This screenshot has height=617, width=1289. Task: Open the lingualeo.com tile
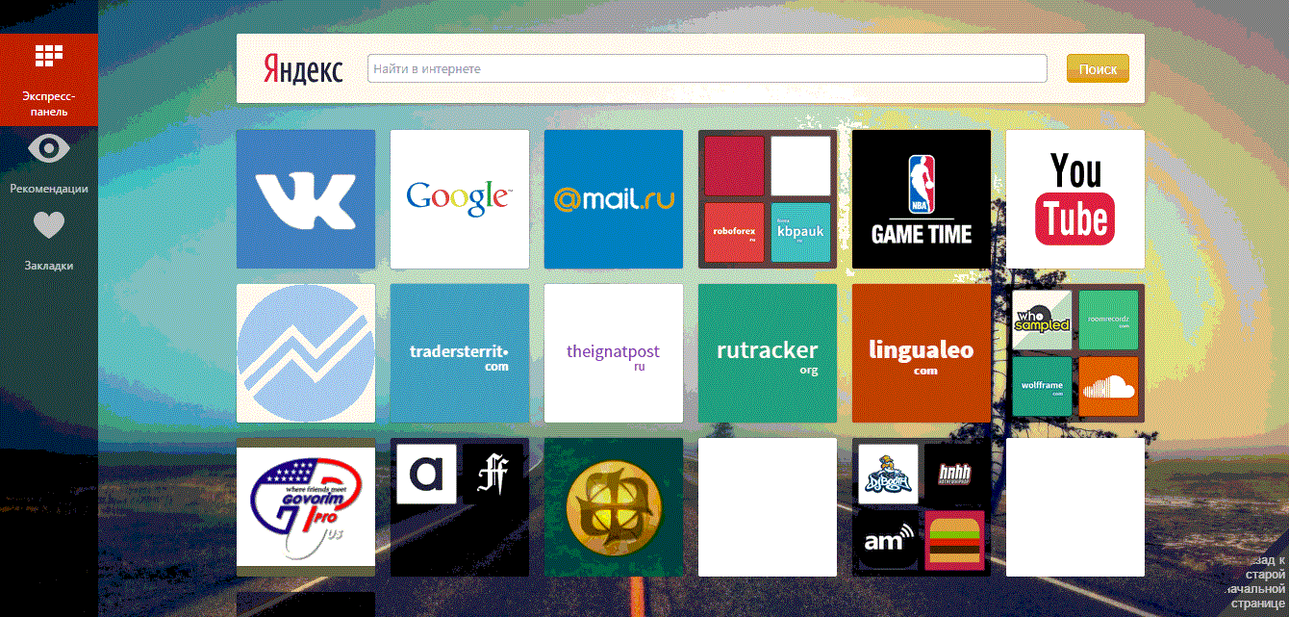tap(922, 353)
